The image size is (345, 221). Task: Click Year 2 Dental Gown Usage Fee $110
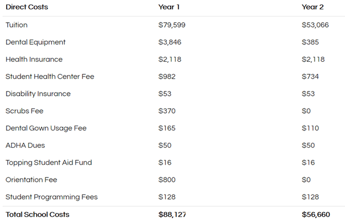click(310, 128)
